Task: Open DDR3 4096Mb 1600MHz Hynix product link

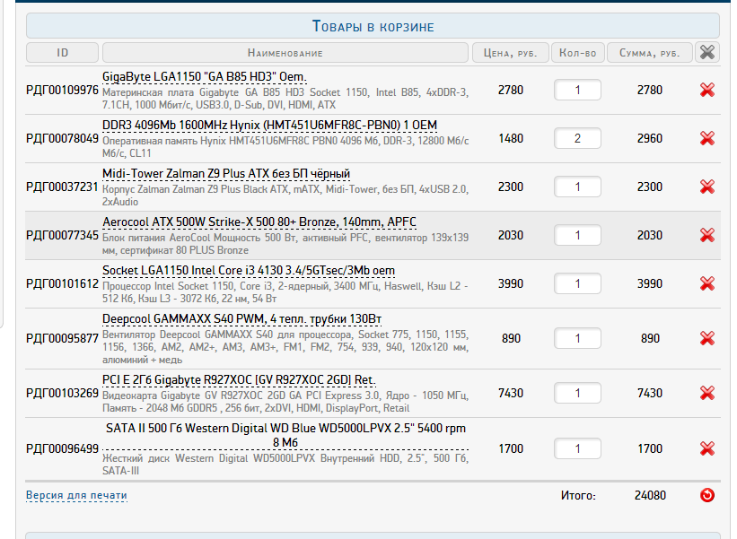Action: point(270,126)
